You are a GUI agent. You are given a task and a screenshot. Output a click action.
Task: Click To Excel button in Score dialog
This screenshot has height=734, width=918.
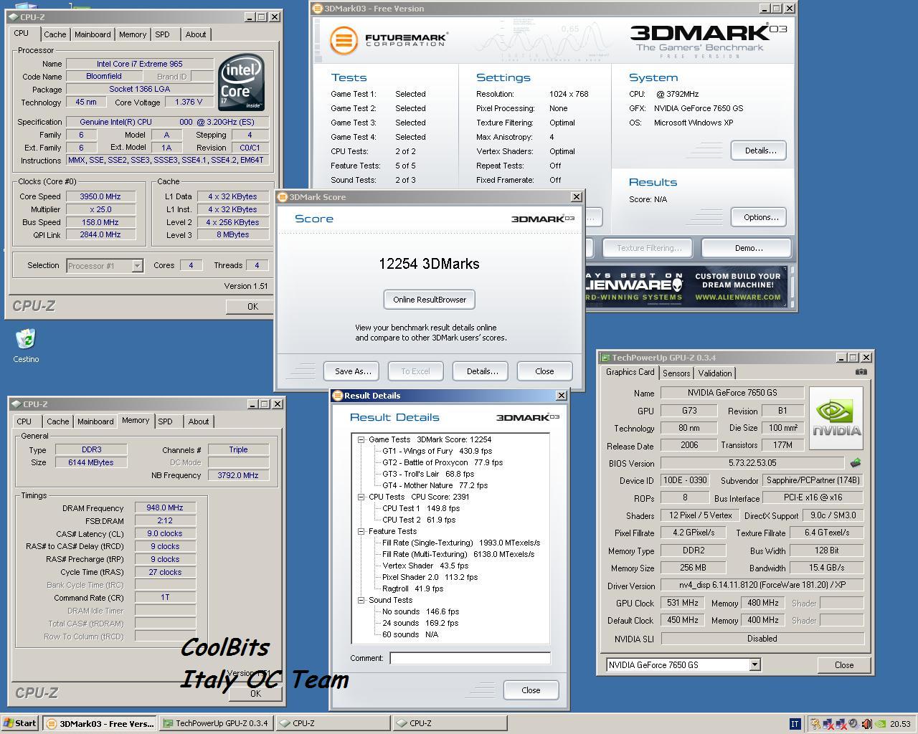415,371
